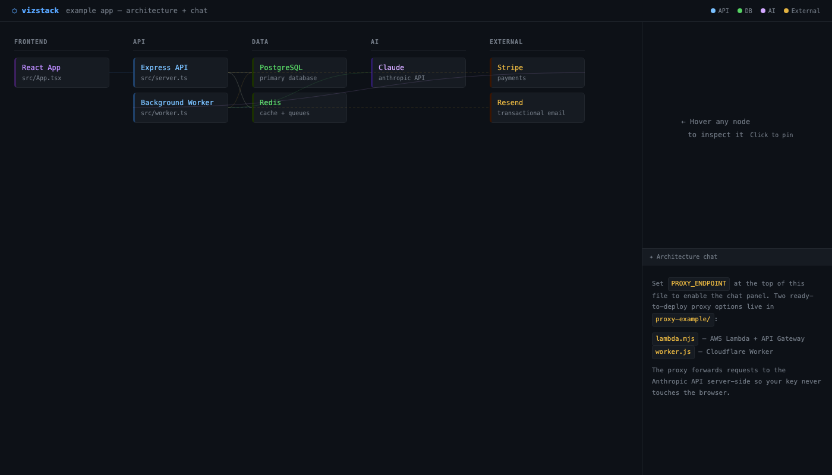Viewport: 832px width, 475px height.
Task: Click the Architecture chat panel header
Action: [737, 257]
